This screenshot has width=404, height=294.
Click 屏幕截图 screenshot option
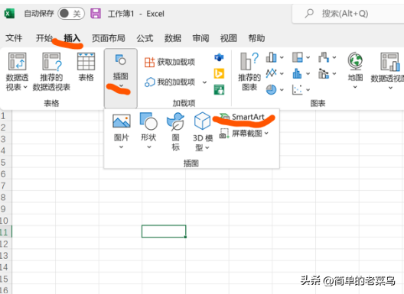241,133
